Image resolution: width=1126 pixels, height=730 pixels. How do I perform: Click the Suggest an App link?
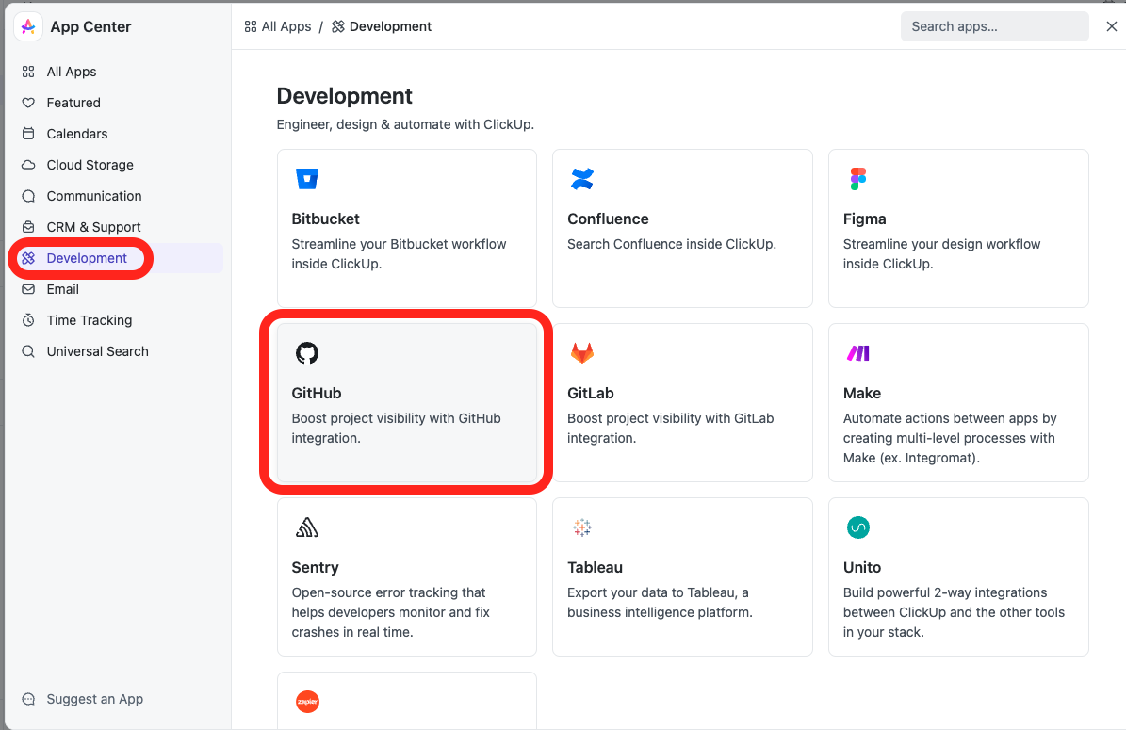pos(94,699)
